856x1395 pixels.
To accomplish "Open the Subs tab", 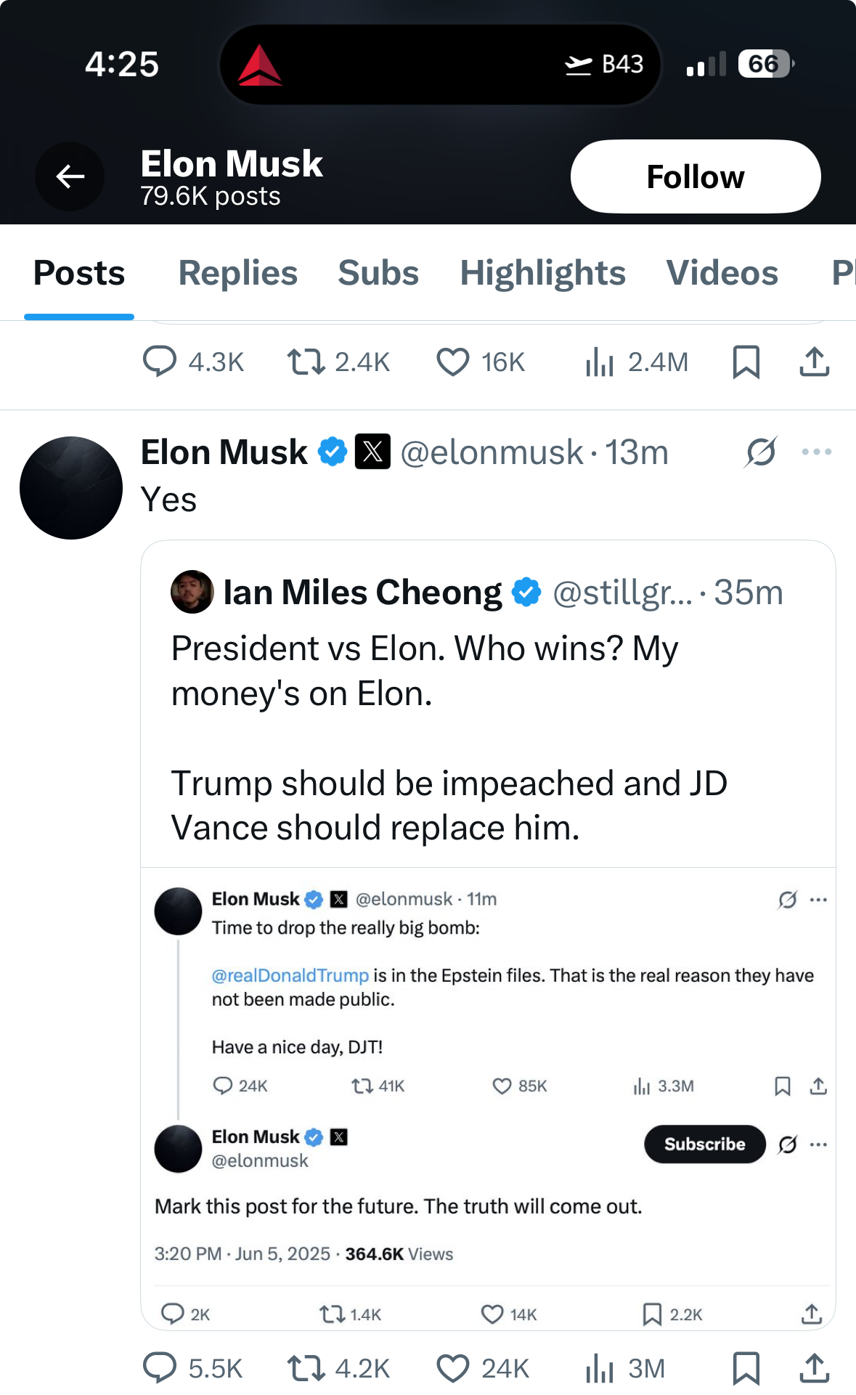I will pyautogui.click(x=378, y=273).
